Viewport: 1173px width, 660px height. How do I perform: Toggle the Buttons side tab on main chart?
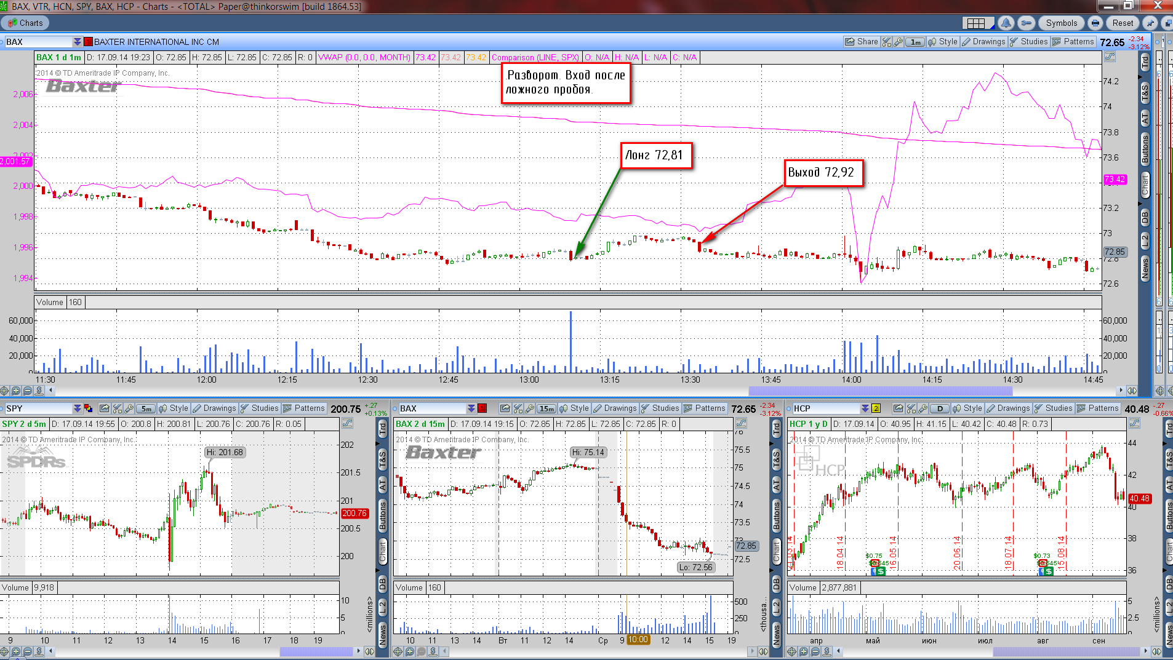tap(1145, 149)
